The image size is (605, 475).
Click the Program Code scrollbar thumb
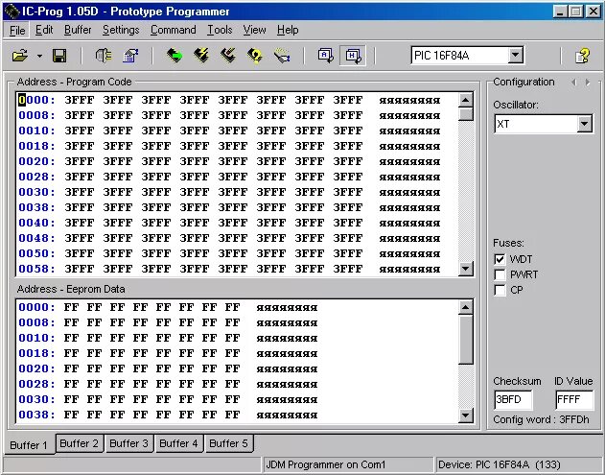tap(466, 114)
